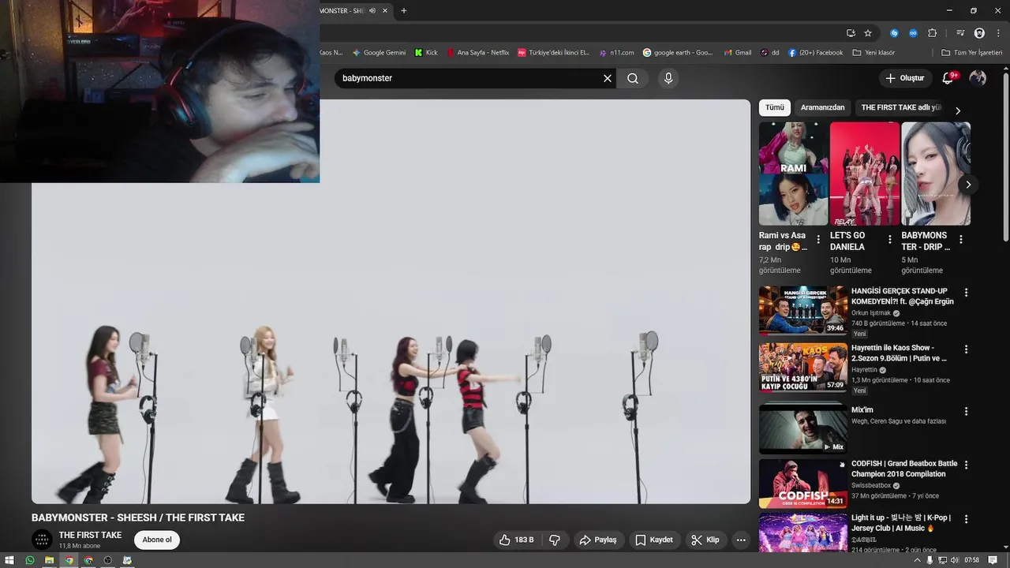Open the Kick bookmark
The image size is (1010, 568).
pos(426,53)
